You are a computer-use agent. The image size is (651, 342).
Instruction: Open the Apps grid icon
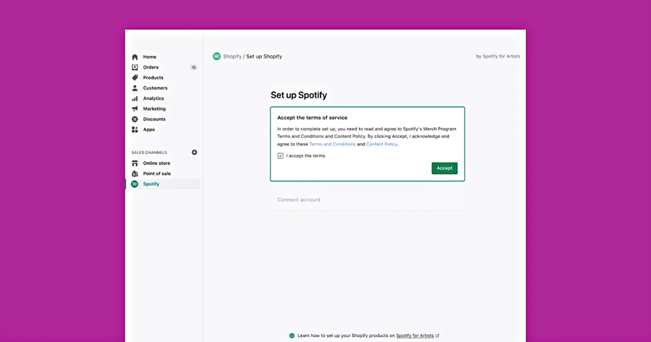[x=135, y=130]
